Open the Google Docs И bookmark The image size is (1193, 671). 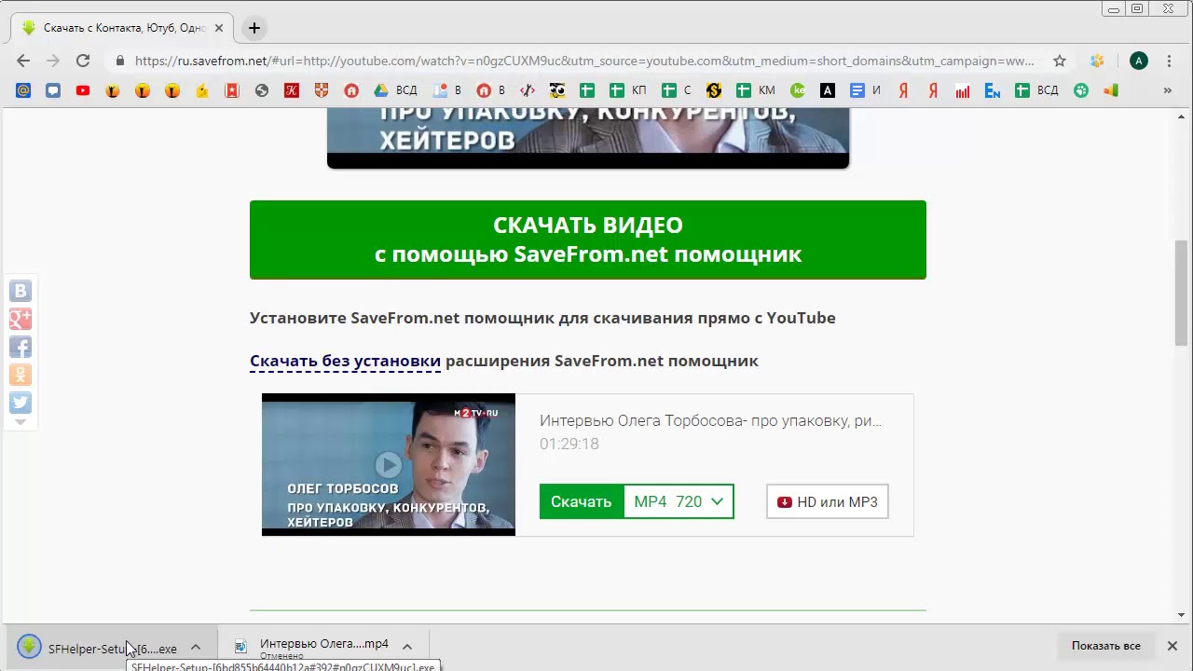pos(866,90)
